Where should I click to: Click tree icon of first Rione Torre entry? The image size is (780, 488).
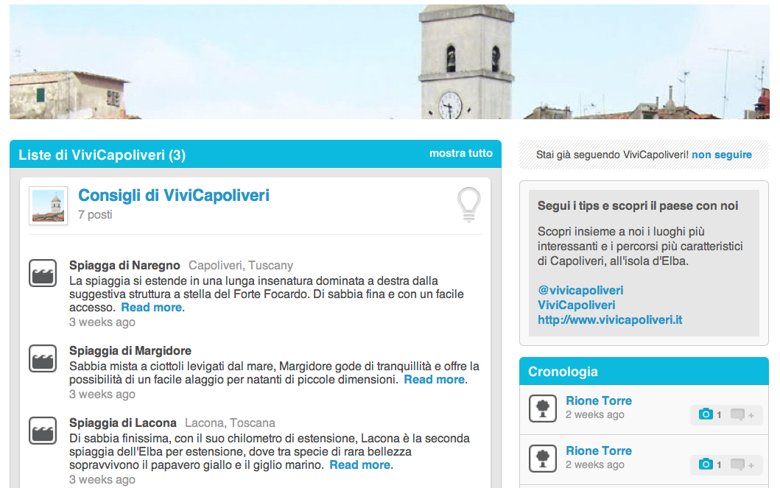coord(543,409)
